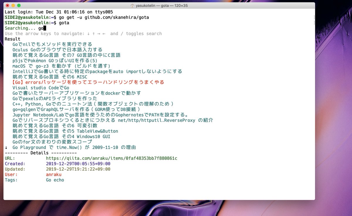This screenshot has height=216, width=352.
Task: Click the search query text 'go'
Action: point(41,28)
